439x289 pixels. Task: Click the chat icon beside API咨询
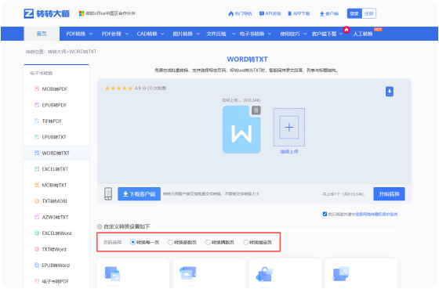point(262,13)
